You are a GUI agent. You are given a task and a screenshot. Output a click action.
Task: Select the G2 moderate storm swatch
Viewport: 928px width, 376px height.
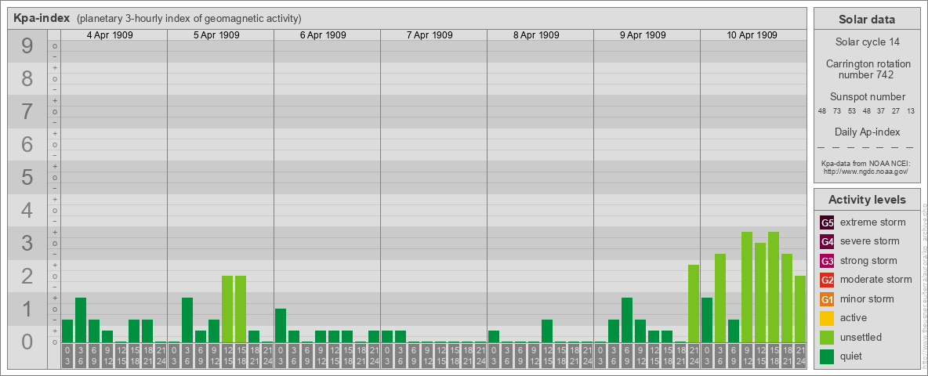click(x=827, y=280)
